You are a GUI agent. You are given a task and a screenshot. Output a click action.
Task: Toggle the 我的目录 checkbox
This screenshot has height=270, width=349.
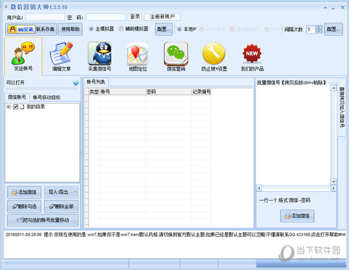click(x=16, y=107)
